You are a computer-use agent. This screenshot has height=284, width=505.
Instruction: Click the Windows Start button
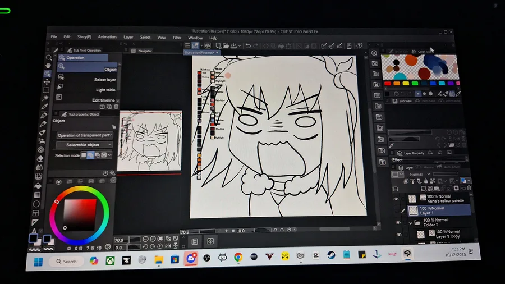tap(38, 262)
